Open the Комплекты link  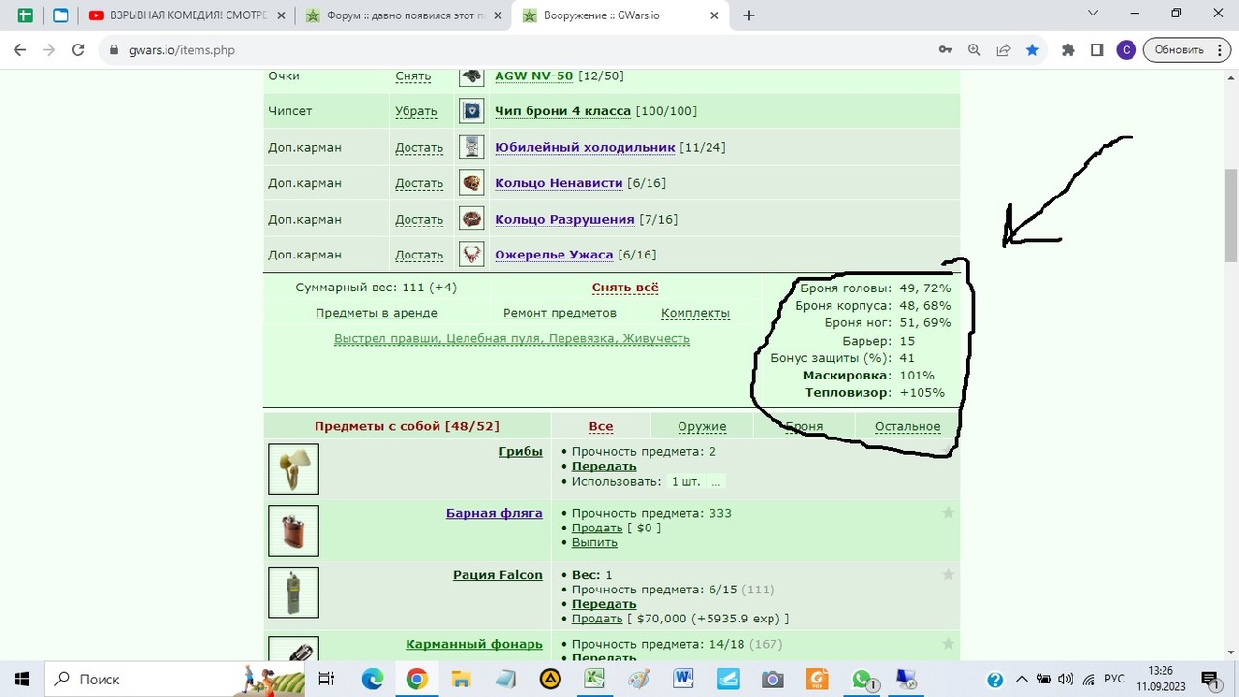[695, 313]
